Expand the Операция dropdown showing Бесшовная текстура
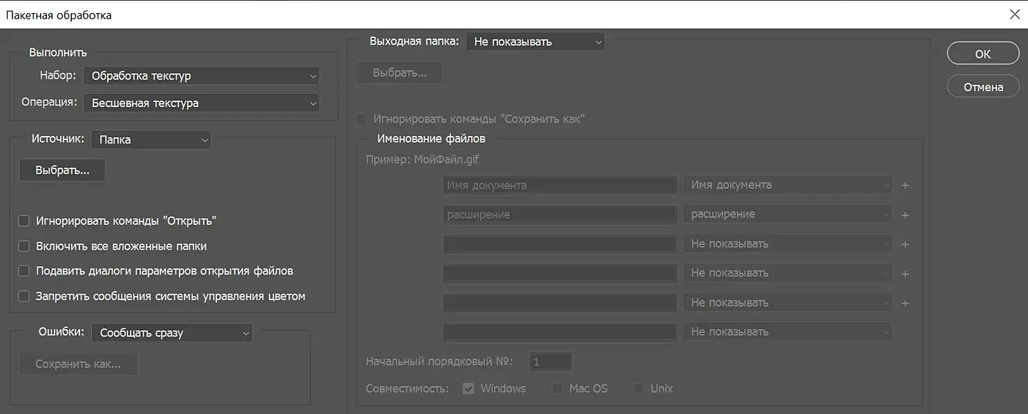The image size is (1028, 414). [x=201, y=103]
